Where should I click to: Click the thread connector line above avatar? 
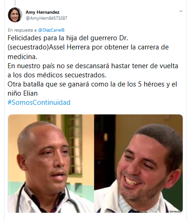(15, 3)
